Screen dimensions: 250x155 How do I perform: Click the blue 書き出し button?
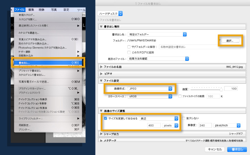pos(237,149)
